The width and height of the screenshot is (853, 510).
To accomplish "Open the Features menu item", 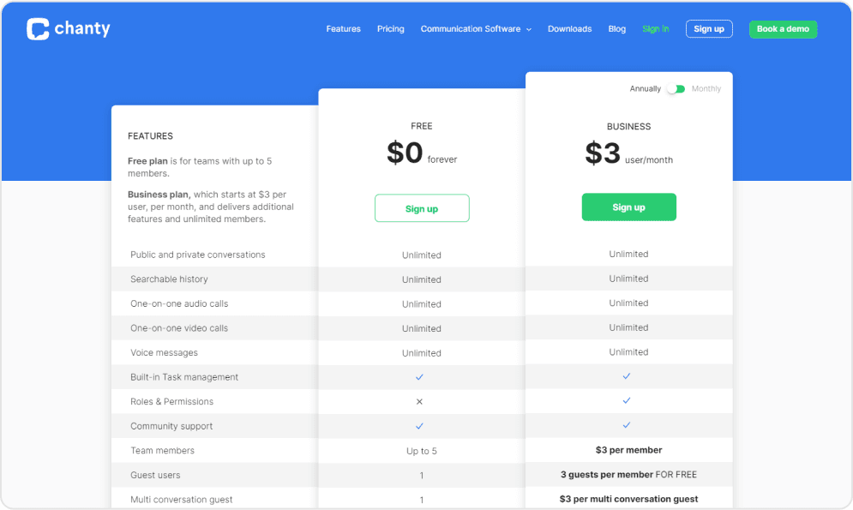I will [343, 29].
